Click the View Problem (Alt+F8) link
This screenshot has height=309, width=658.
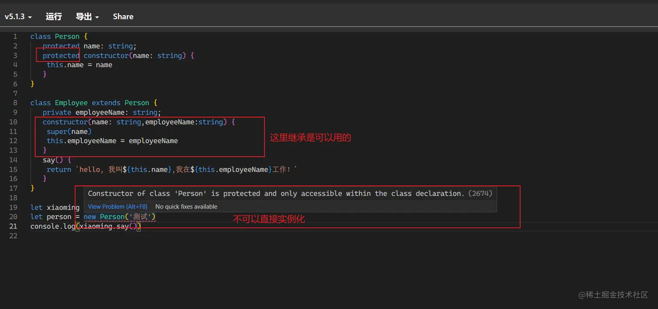coord(117,207)
